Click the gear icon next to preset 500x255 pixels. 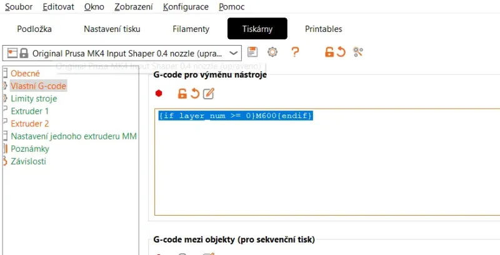(272, 52)
